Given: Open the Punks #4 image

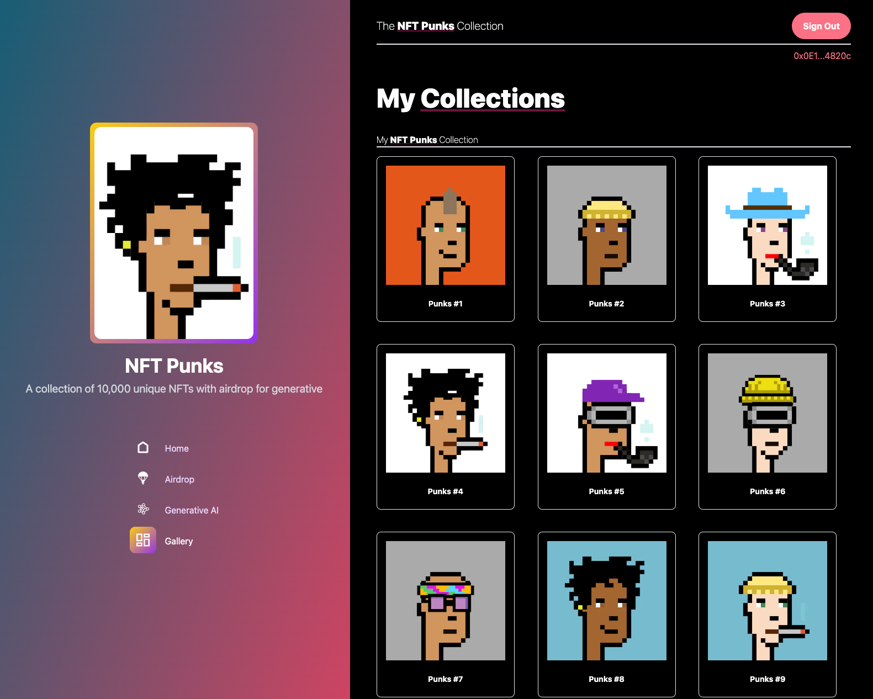Looking at the screenshot, I should tap(446, 413).
